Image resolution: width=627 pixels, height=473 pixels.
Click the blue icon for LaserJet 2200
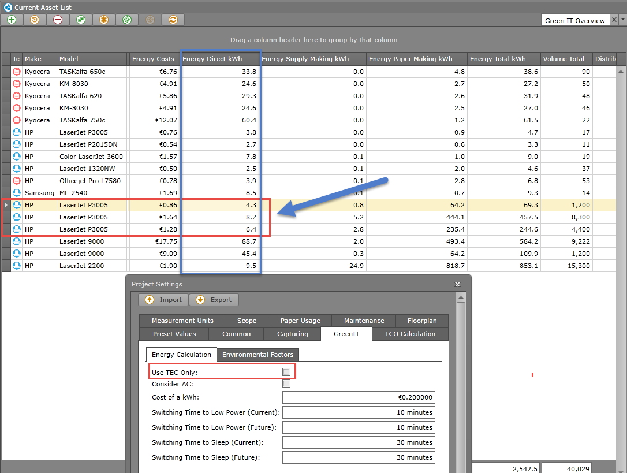pyautogui.click(x=16, y=266)
